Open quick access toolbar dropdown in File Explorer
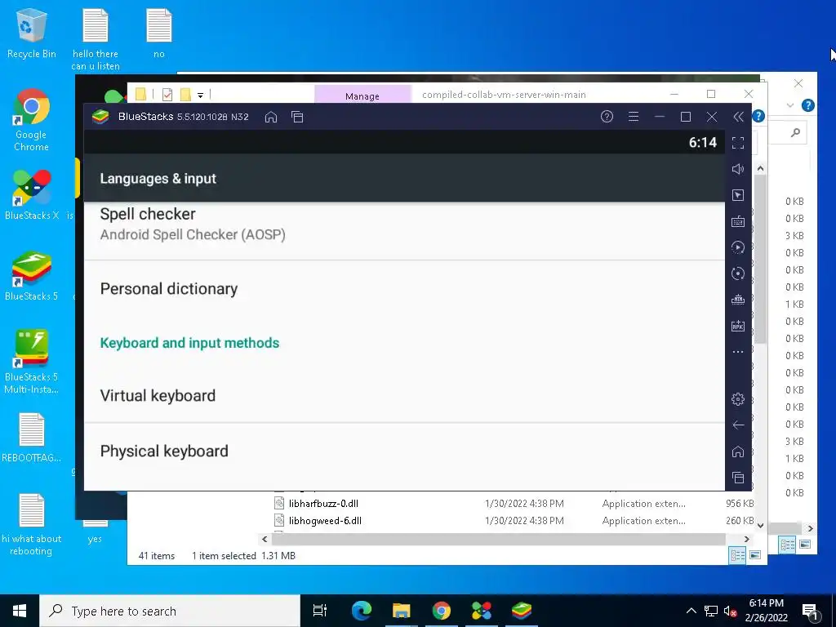Viewport: 836px width, 627px height. point(201,95)
